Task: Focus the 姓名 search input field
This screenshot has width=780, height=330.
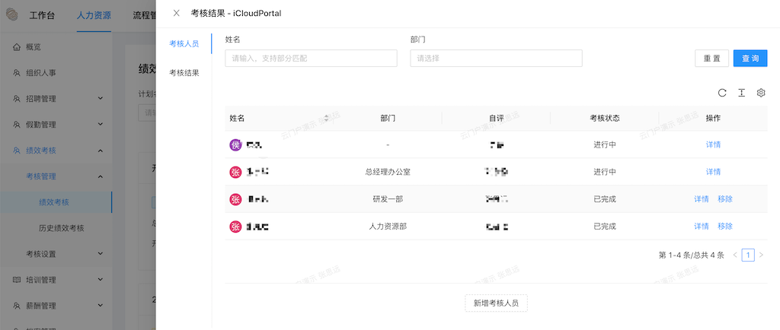Action: [311, 58]
